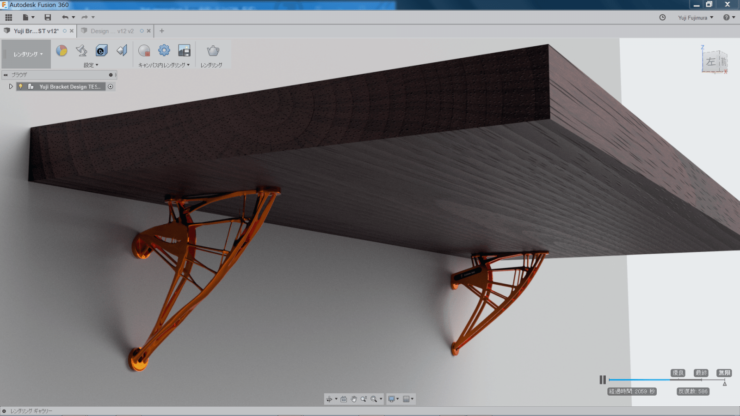Save the document with floppy icon
Image resolution: width=740 pixels, height=416 pixels.
tap(48, 18)
